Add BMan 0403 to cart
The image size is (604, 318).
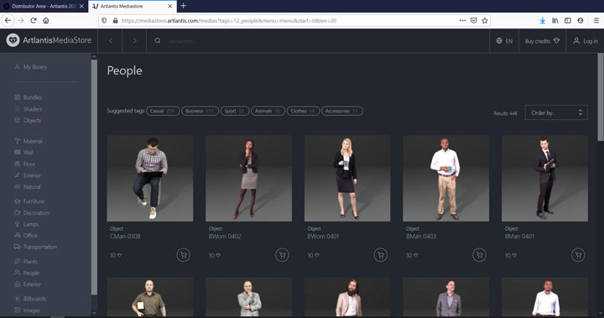point(479,255)
